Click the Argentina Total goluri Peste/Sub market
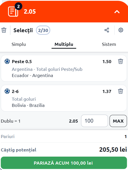This screenshot has height=170, width=128. (47, 69)
